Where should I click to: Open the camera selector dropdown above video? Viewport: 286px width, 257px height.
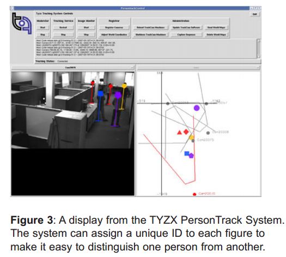[x=72, y=68]
